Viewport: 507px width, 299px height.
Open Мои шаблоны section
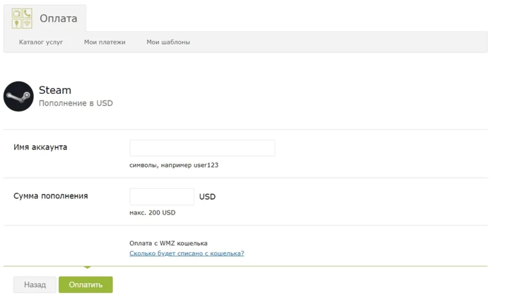click(168, 42)
